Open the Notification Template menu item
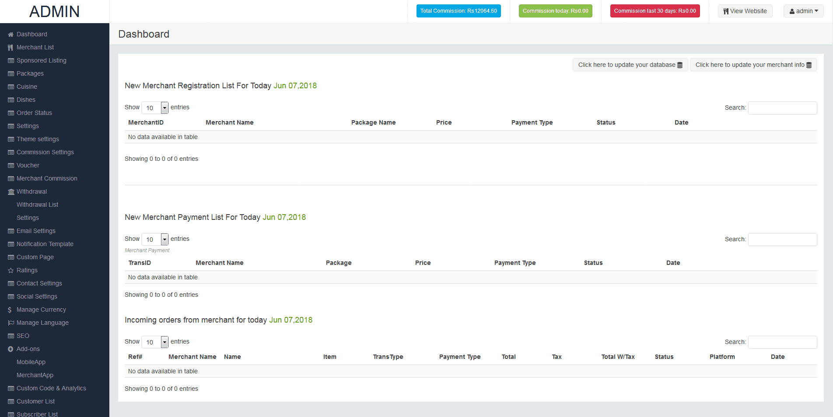This screenshot has width=833, height=417. (x=45, y=244)
